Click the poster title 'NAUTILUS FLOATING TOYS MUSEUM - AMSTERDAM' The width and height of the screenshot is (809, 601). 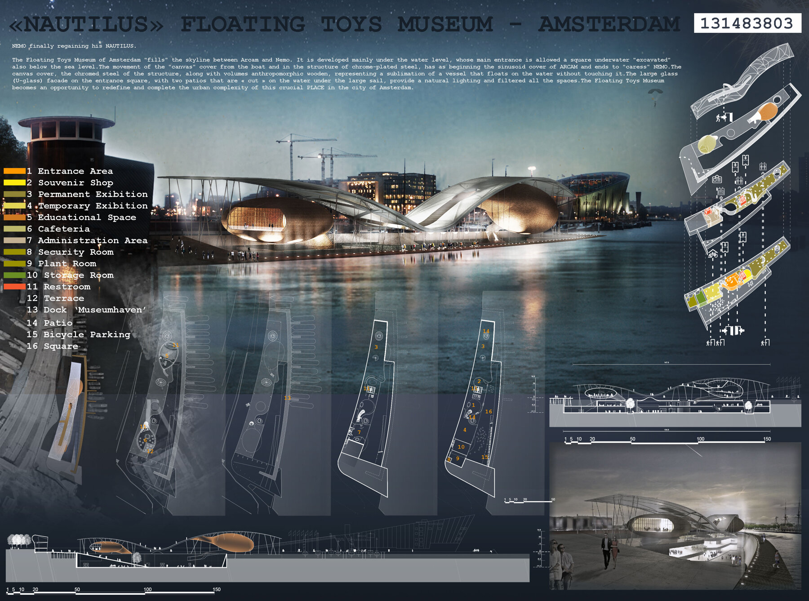pyautogui.click(x=345, y=24)
